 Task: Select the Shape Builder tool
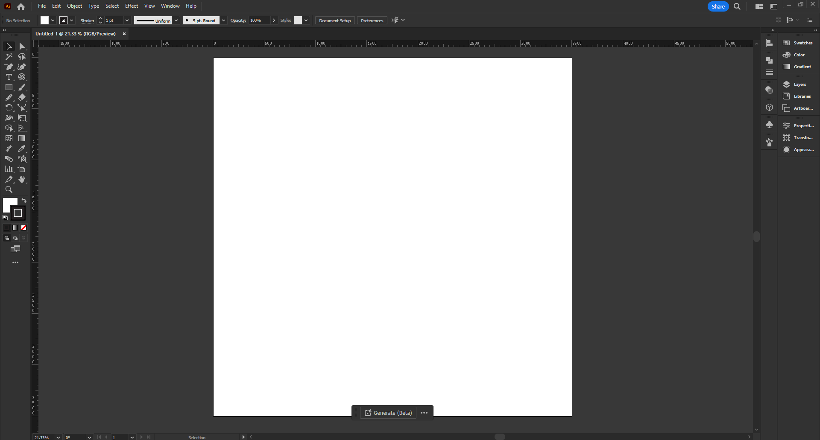(9, 128)
